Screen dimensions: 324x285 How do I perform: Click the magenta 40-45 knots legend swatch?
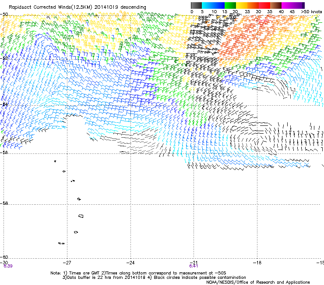(x=287, y=5)
